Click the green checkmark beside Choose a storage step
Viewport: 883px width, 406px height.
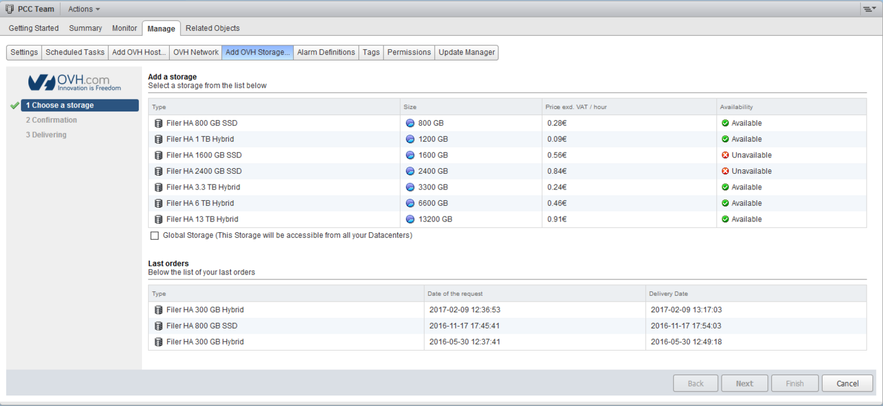pyautogui.click(x=14, y=105)
